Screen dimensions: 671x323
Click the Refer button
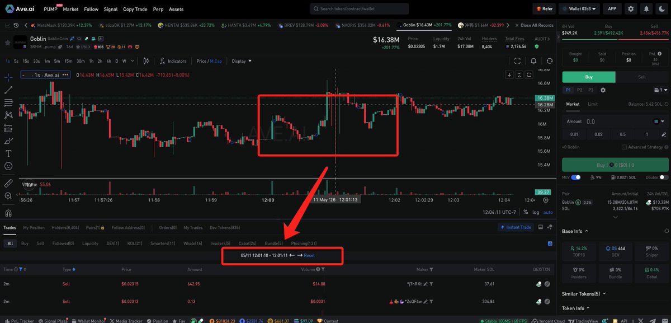coord(544,9)
